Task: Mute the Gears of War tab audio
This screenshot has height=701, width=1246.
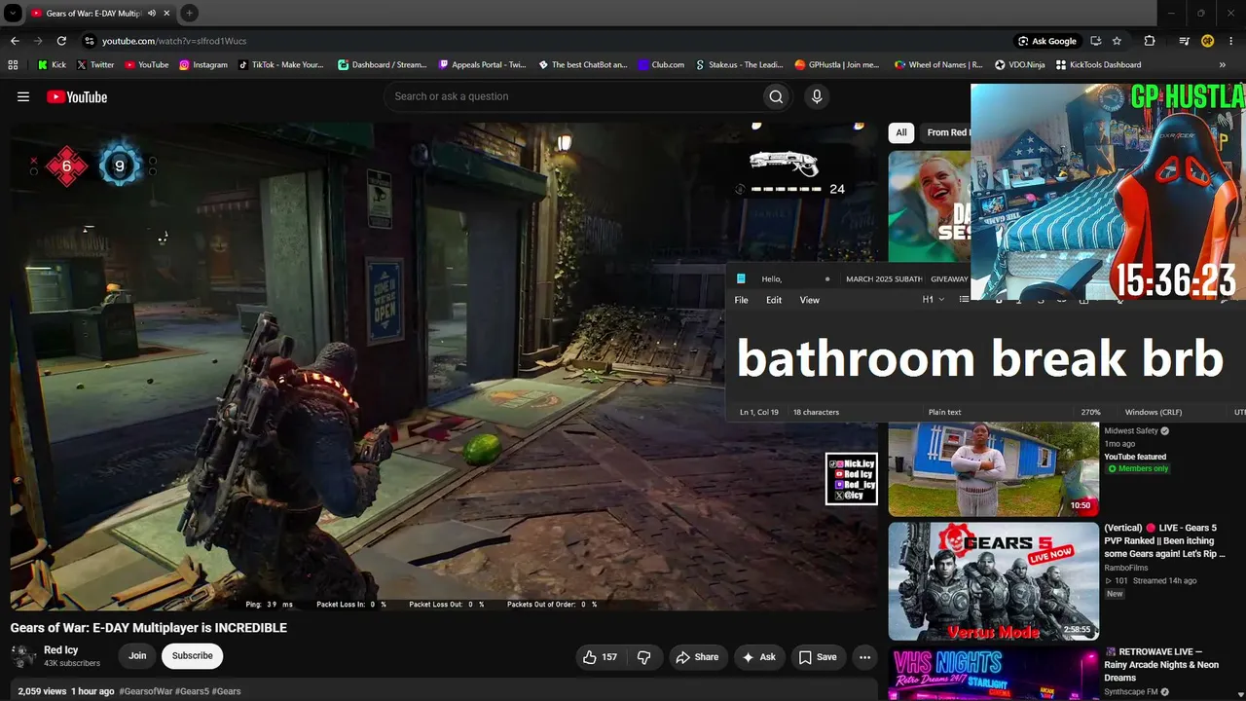Action: point(152,14)
